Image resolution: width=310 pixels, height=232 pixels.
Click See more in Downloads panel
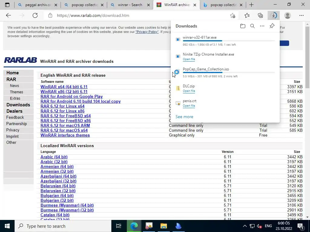click(184, 117)
